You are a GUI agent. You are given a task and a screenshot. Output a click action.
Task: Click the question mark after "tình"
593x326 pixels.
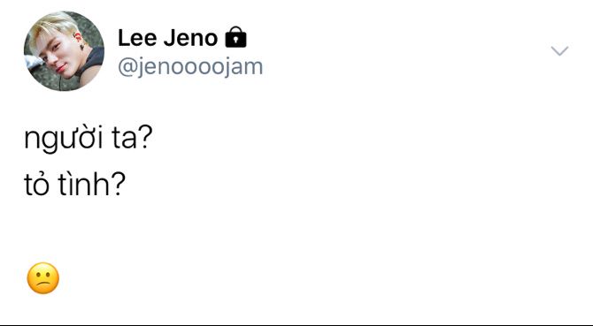[x=119, y=184]
